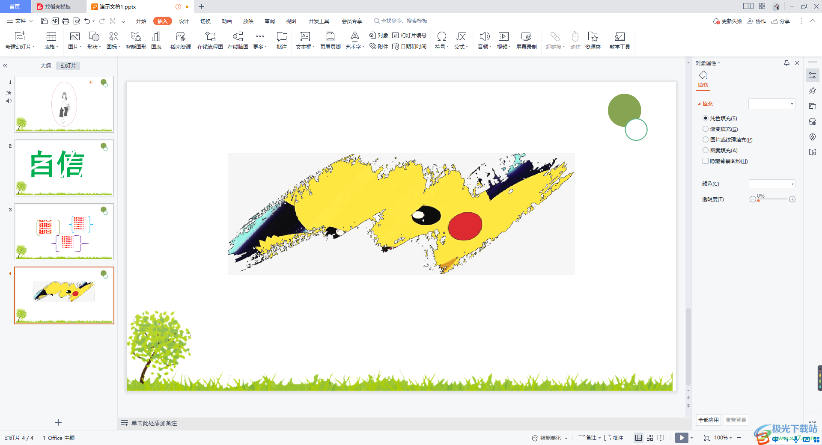Image resolution: width=822 pixels, height=445 pixels.
Task: Click the 在线流程图 flowchart icon
Action: [210, 36]
